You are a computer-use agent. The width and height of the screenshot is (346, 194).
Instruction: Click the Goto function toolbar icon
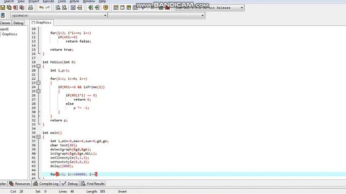click(x=73, y=8)
